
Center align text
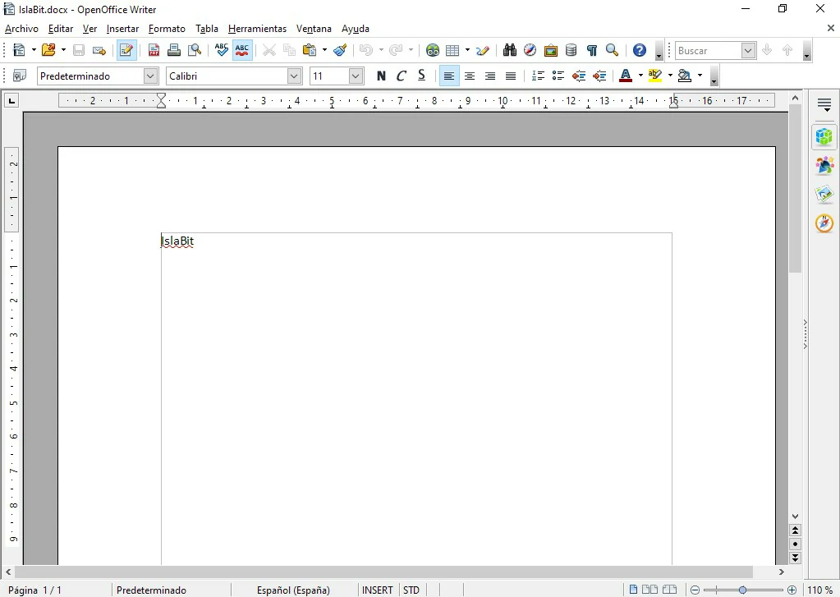(x=470, y=76)
